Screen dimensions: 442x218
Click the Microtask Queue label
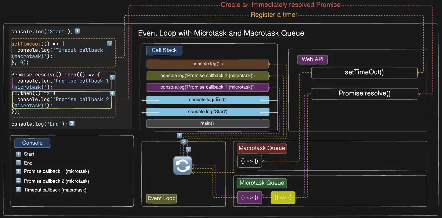(x=262, y=183)
